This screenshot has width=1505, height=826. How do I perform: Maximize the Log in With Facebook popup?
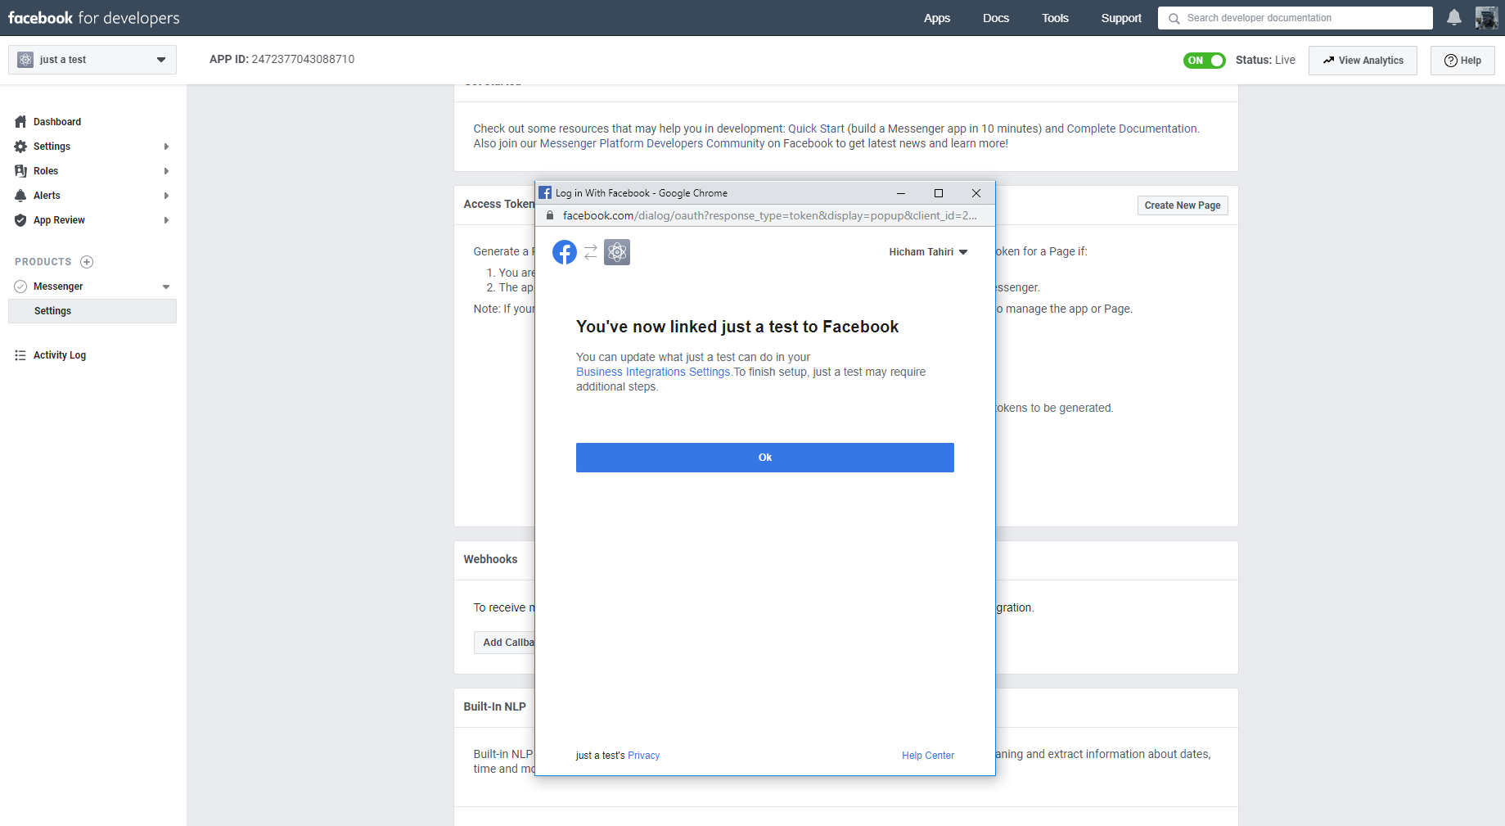[x=939, y=193]
